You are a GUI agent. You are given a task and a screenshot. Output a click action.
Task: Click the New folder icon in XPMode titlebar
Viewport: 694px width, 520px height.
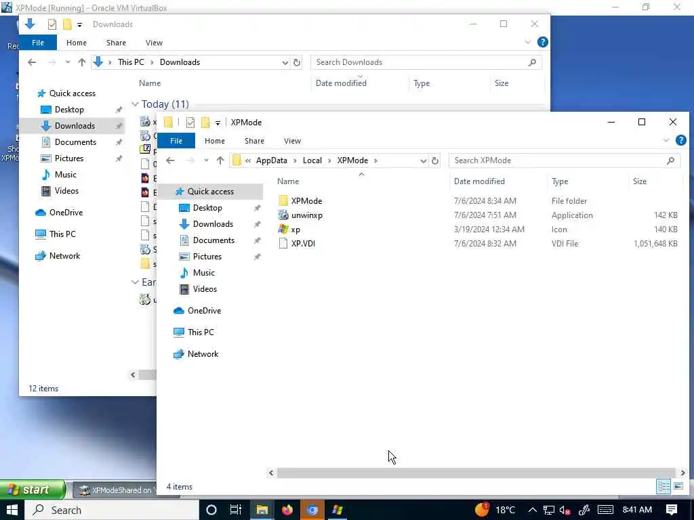click(205, 123)
